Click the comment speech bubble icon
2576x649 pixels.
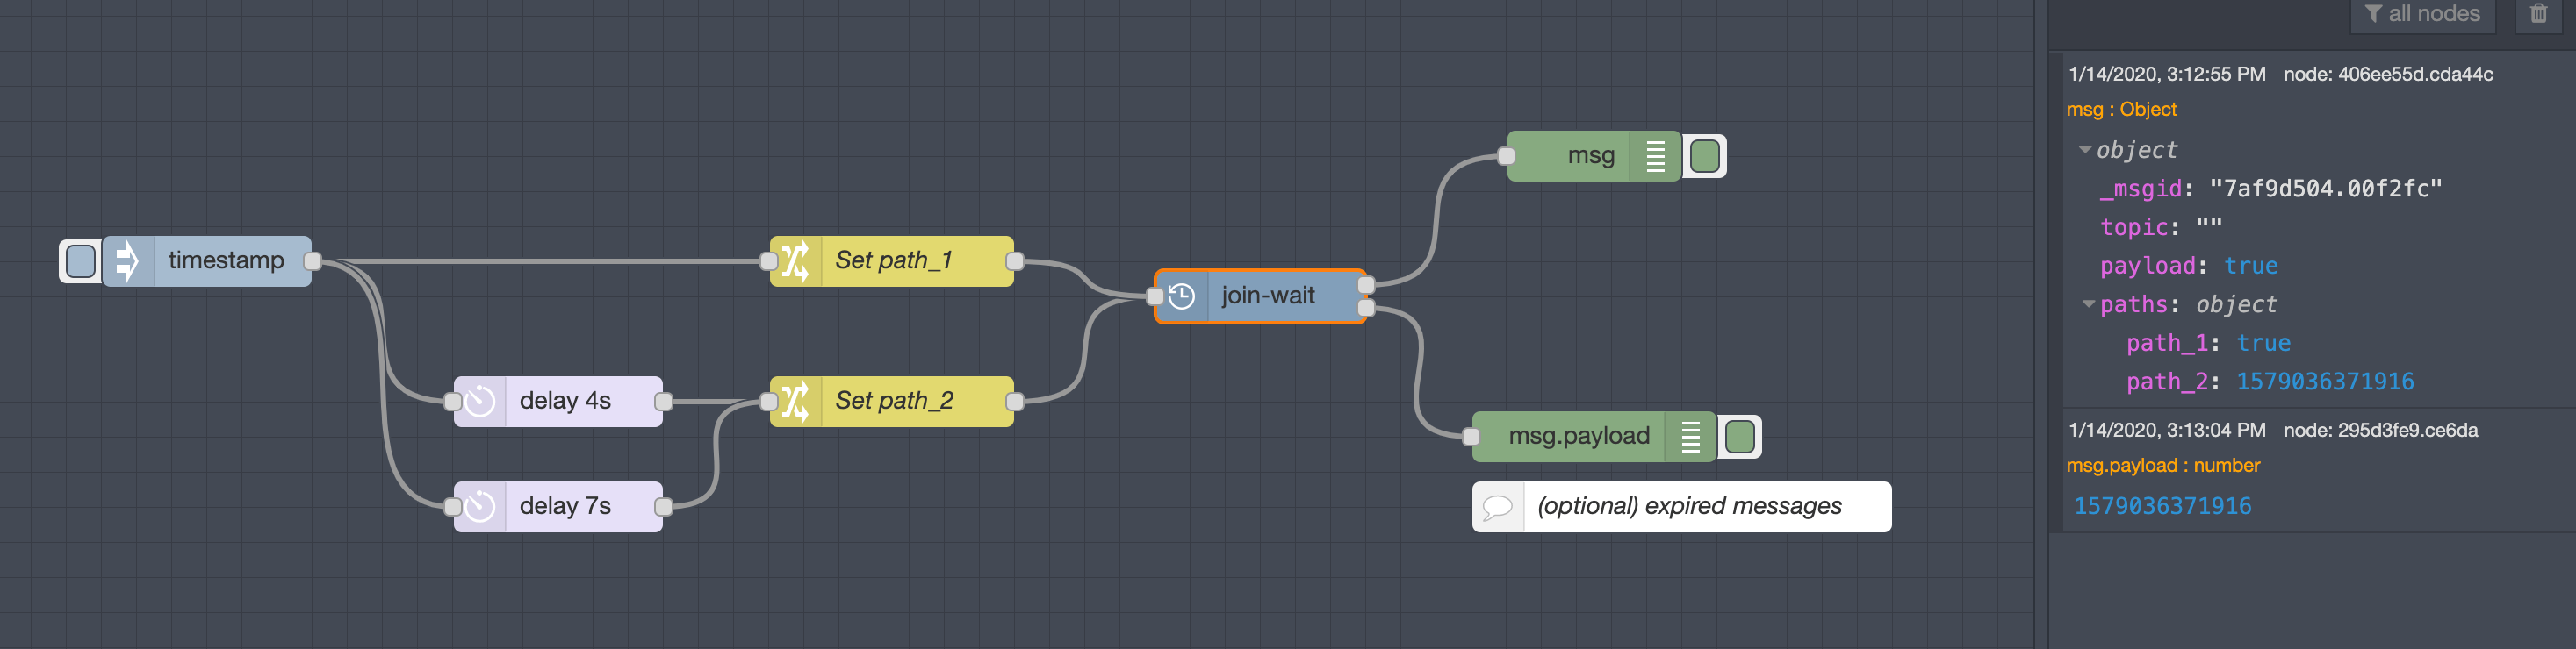(1498, 507)
